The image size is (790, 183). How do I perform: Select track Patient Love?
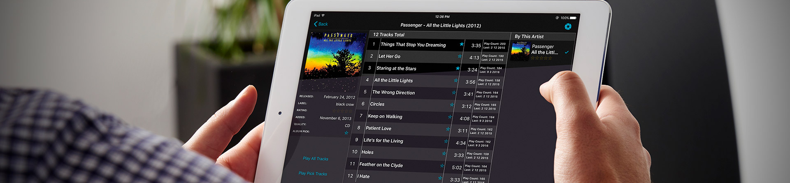click(379, 128)
